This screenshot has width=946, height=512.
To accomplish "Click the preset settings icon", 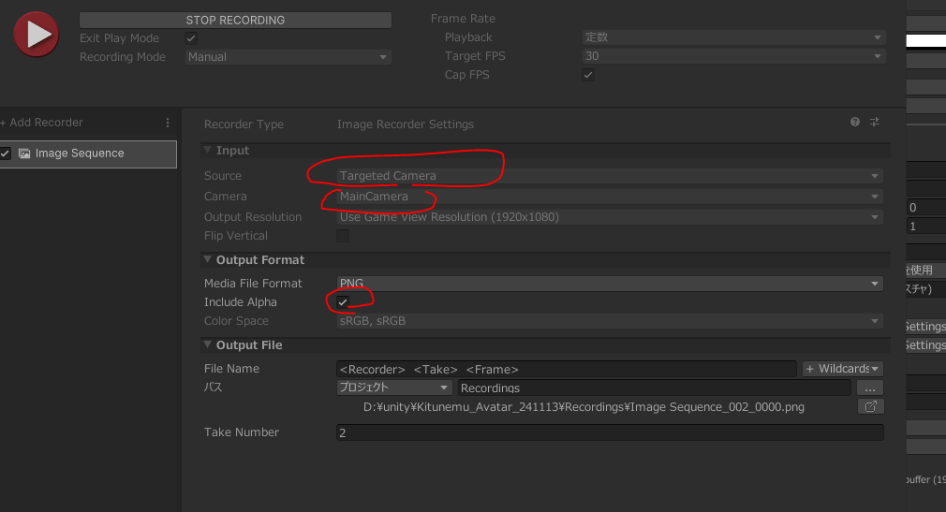I will [x=875, y=123].
